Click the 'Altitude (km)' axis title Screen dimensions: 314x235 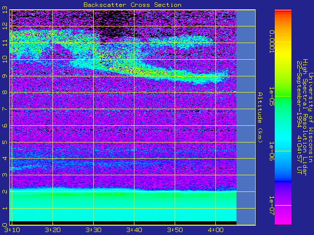[x=260, y=117]
